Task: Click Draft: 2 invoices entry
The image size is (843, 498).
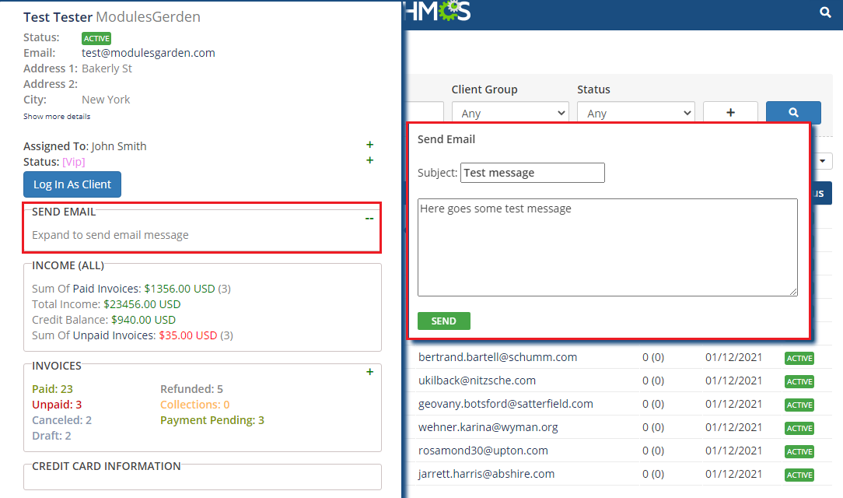Action: pyautogui.click(x=51, y=436)
